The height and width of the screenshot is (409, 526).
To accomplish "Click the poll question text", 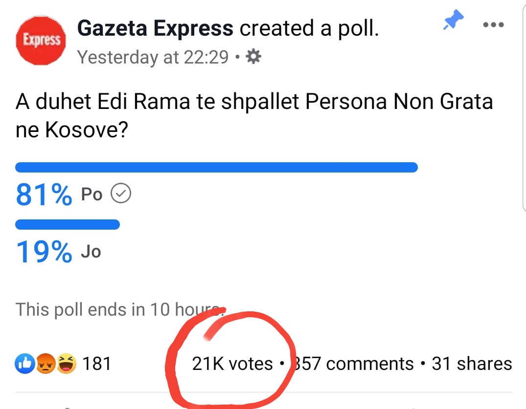I will [254, 115].
